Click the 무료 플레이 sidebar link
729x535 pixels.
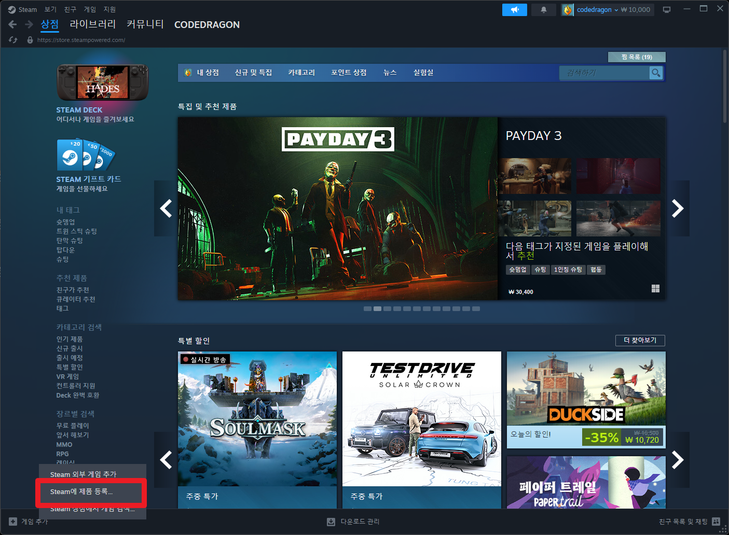tap(73, 426)
